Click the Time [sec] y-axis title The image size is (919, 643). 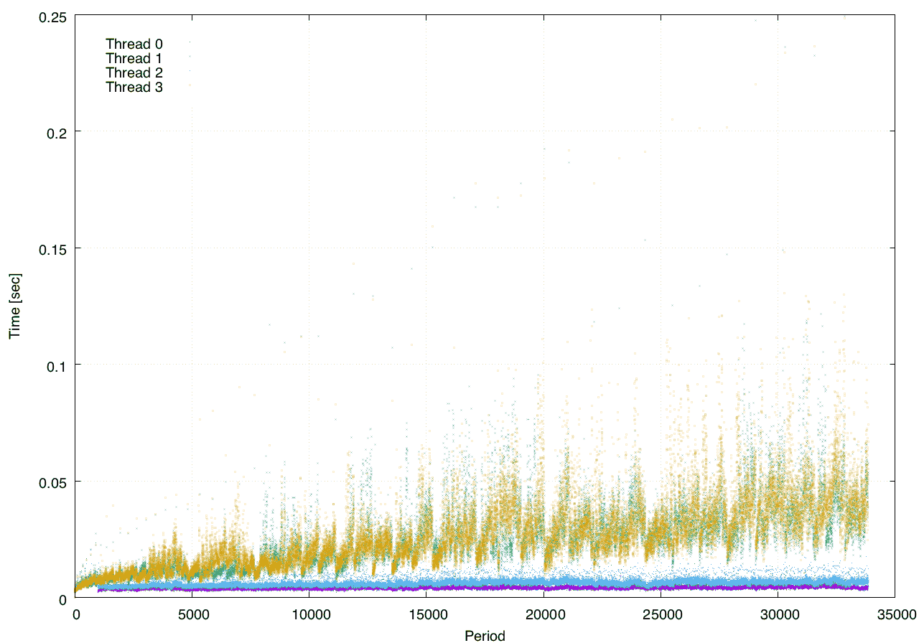[x=14, y=306]
